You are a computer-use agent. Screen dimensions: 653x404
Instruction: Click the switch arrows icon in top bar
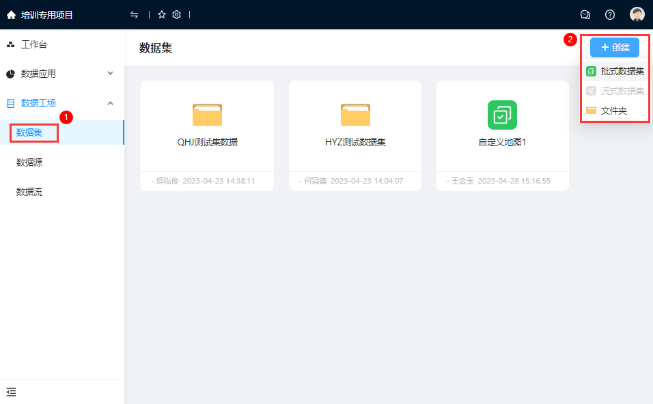coord(135,15)
